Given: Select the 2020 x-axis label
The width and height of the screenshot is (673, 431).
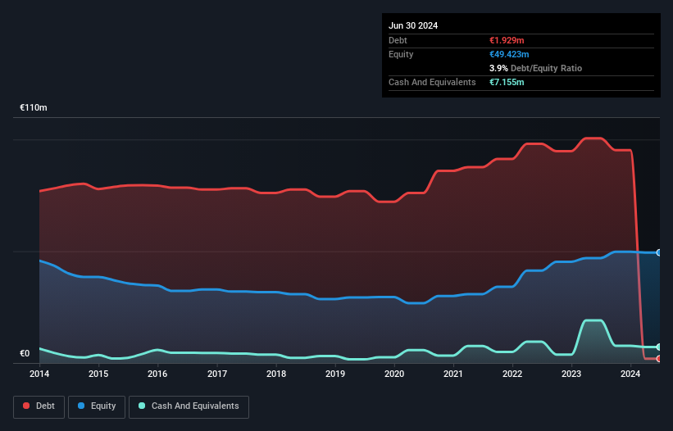Looking at the screenshot, I should (394, 374).
